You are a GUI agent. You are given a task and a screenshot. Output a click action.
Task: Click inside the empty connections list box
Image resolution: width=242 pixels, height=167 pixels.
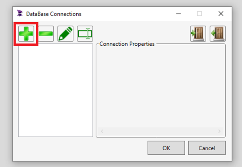pyautogui.click(x=56, y=90)
